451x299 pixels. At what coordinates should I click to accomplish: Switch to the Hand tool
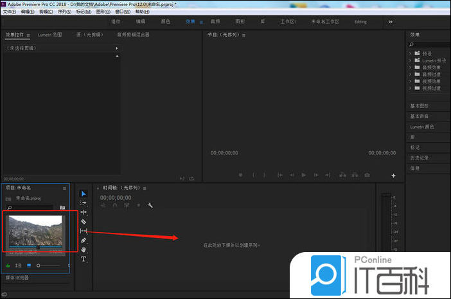[84, 249]
